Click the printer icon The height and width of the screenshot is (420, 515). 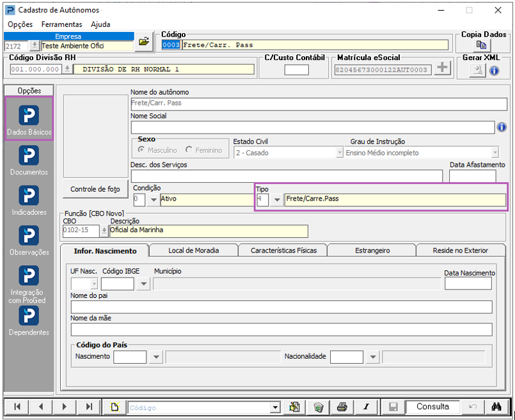point(342,407)
